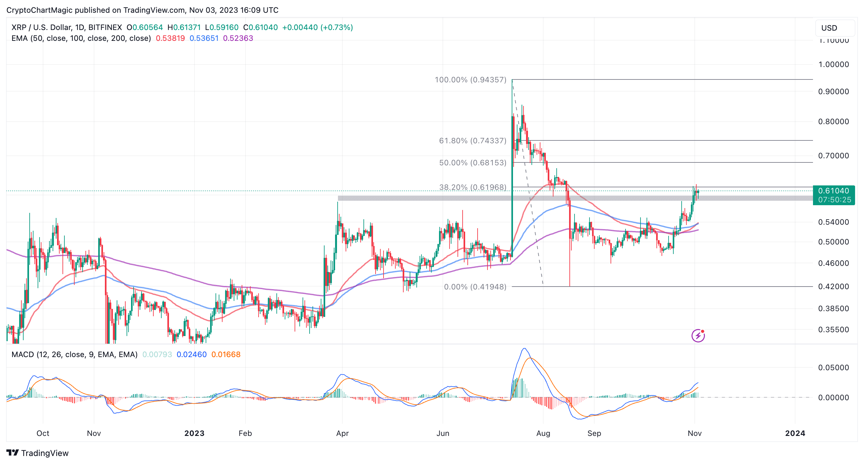Select the 38.20% (0.61968) Fibonacci label
The width and height of the screenshot is (864, 464).
[x=472, y=187]
